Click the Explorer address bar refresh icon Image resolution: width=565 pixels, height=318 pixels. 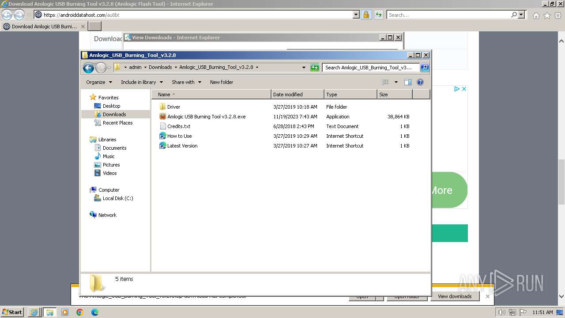pyautogui.click(x=315, y=68)
